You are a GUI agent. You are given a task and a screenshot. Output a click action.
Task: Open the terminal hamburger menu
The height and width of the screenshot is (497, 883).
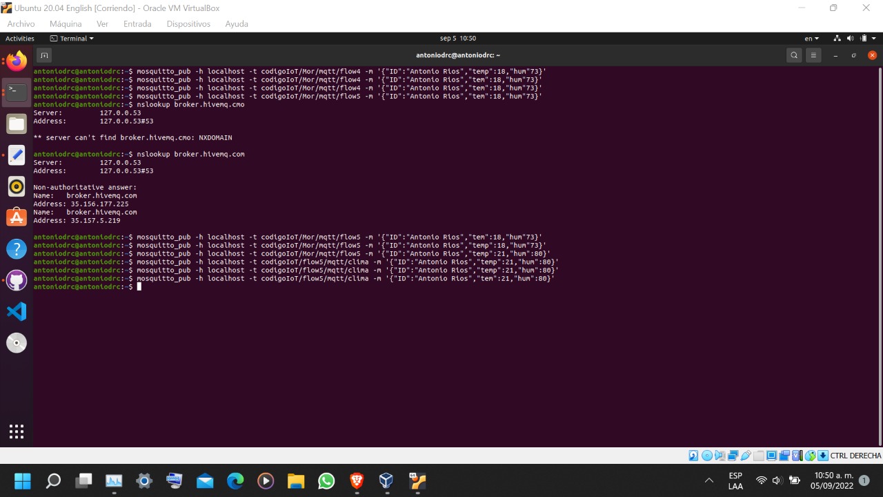point(813,55)
